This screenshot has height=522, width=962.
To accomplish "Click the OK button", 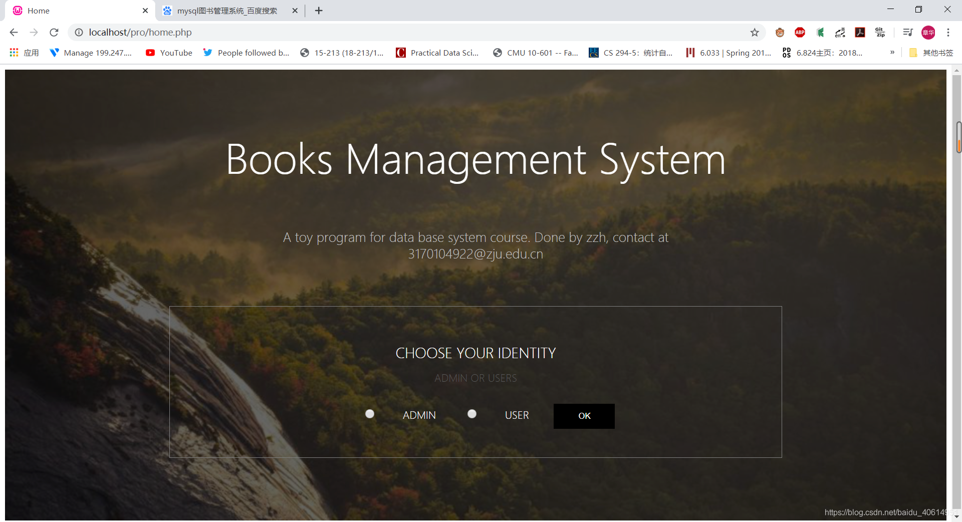I will point(584,416).
